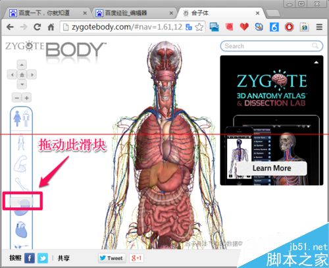This screenshot has width=329, height=268.
Task: Bookmark this page with the star icon
Action: [199, 27]
